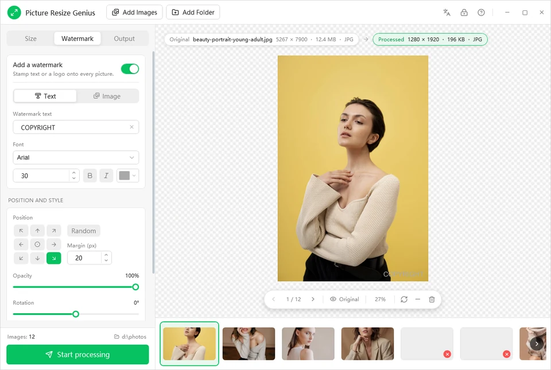551x370 pixels.
Task: Toggle italic formatting for watermark
Action: click(x=106, y=176)
